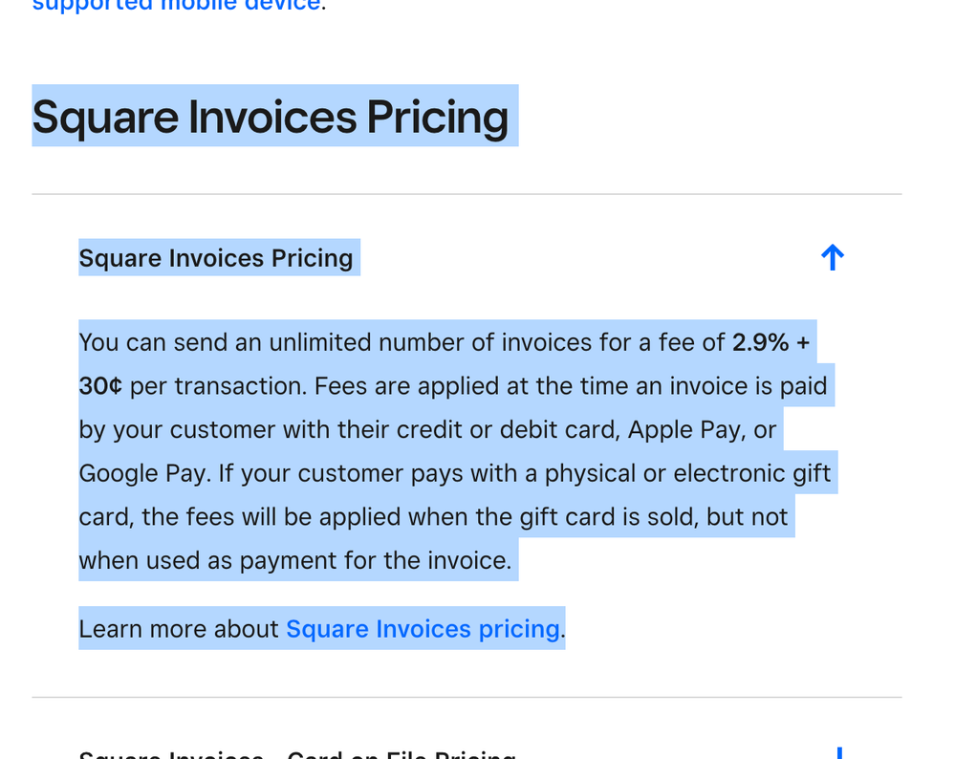Collapse the Square Invoices Pricing up arrow
Viewport: 955px width, 759px height.
(832, 257)
